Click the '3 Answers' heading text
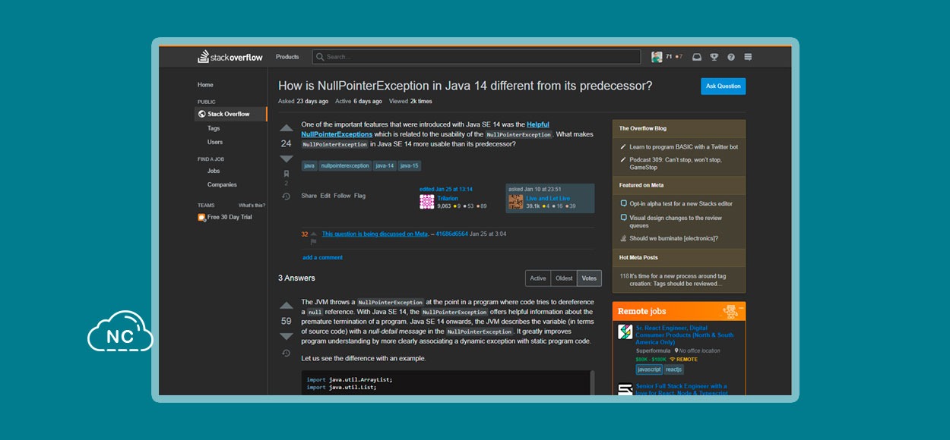This screenshot has height=440, width=950. pos(296,278)
